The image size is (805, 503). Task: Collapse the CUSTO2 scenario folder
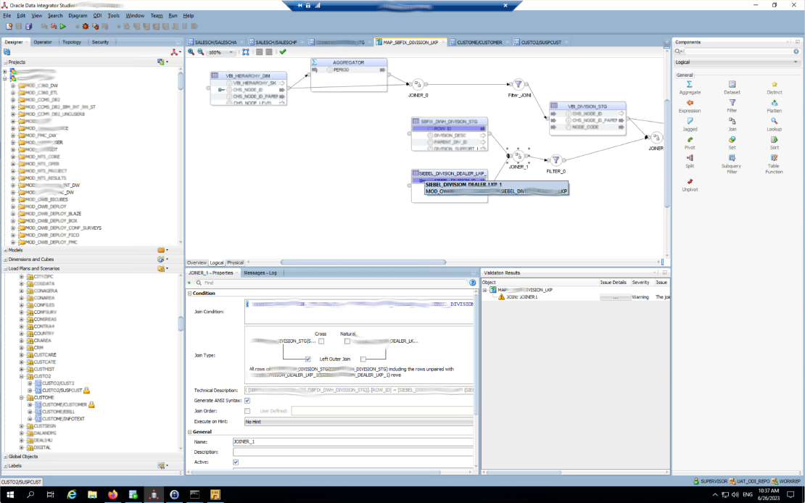click(x=22, y=376)
